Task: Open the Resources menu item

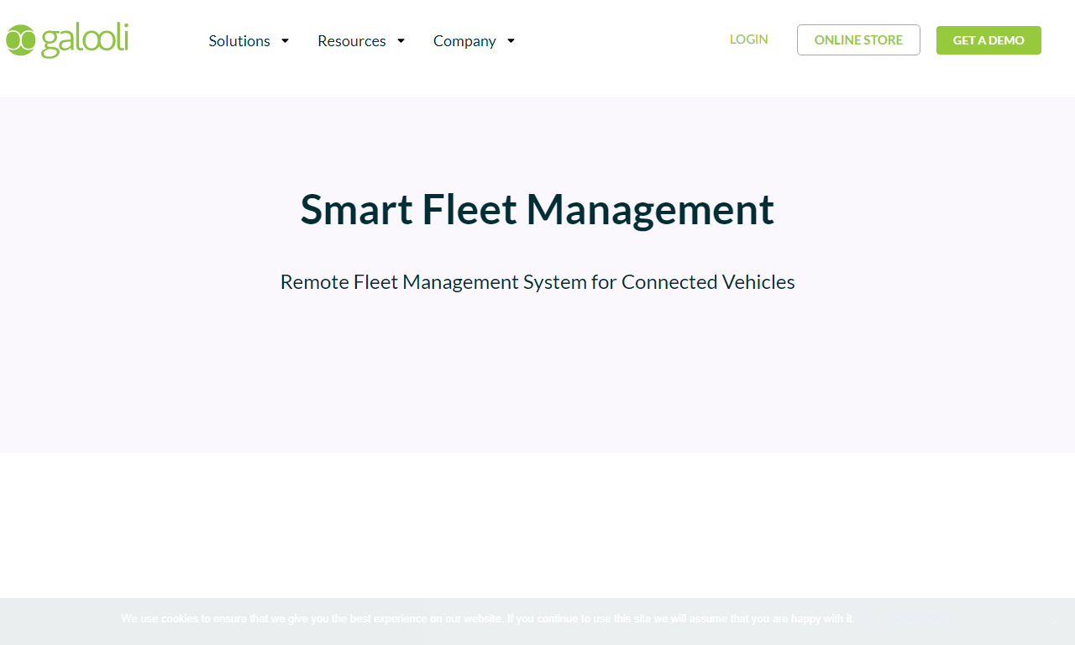Action: tap(352, 40)
